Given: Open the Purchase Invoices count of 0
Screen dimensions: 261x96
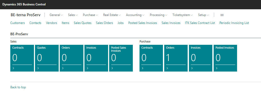Looking at the screenshot, I should [193, 58].
